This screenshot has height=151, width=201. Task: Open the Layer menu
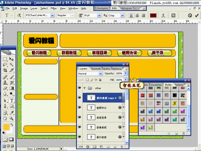34,8
